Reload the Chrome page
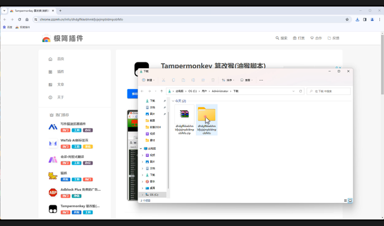The image size is (384, 226). [19, 19]
